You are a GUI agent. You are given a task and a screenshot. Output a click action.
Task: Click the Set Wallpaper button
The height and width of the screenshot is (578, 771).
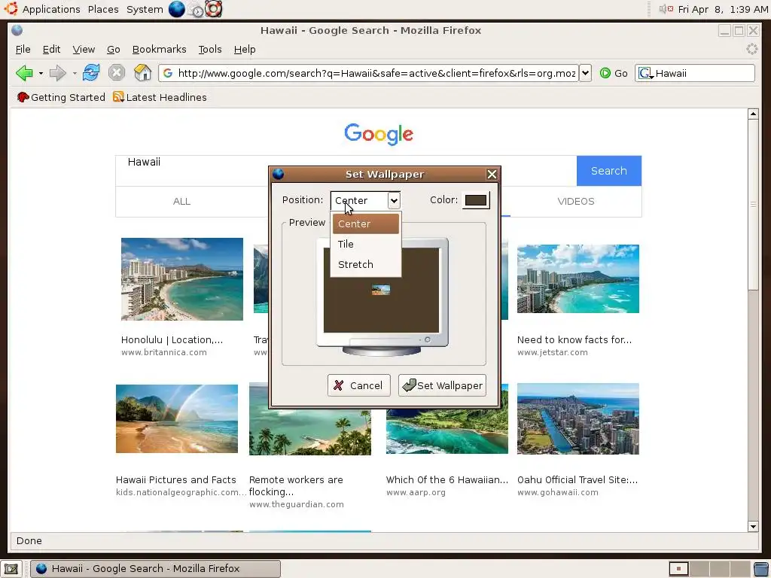(442, 385)
